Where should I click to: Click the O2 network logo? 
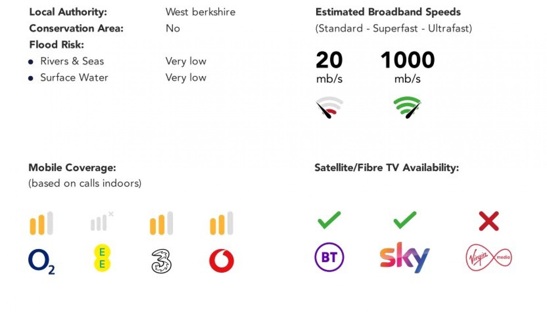click(x=42, y=261)
